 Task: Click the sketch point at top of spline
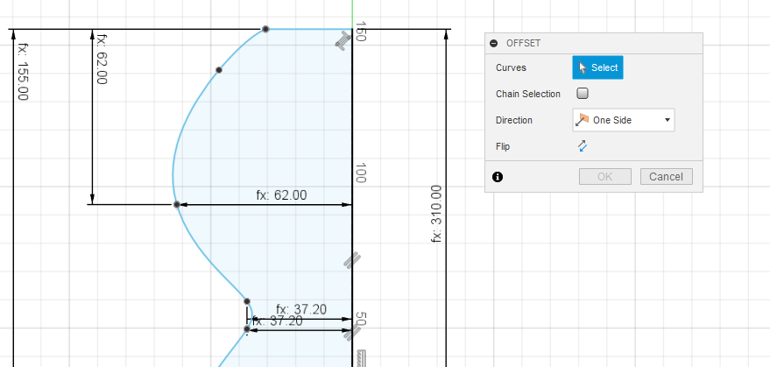[265, 29]
